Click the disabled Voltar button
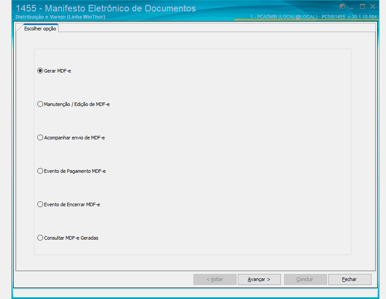Image resolution: width=386 pixels, height=299 pixels. pyautogui.click(x=215, y=279)
